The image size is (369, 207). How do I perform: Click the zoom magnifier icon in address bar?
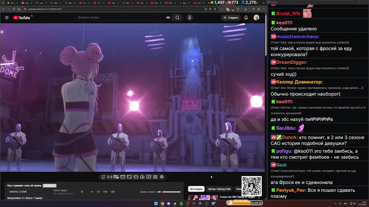click(x=210, y=9)
